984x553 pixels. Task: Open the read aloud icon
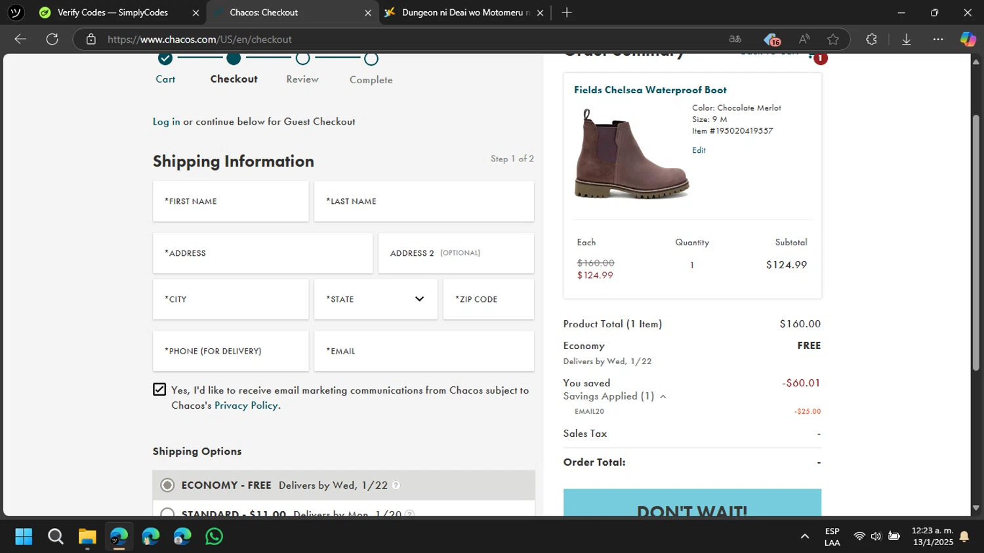click(804, 39)
